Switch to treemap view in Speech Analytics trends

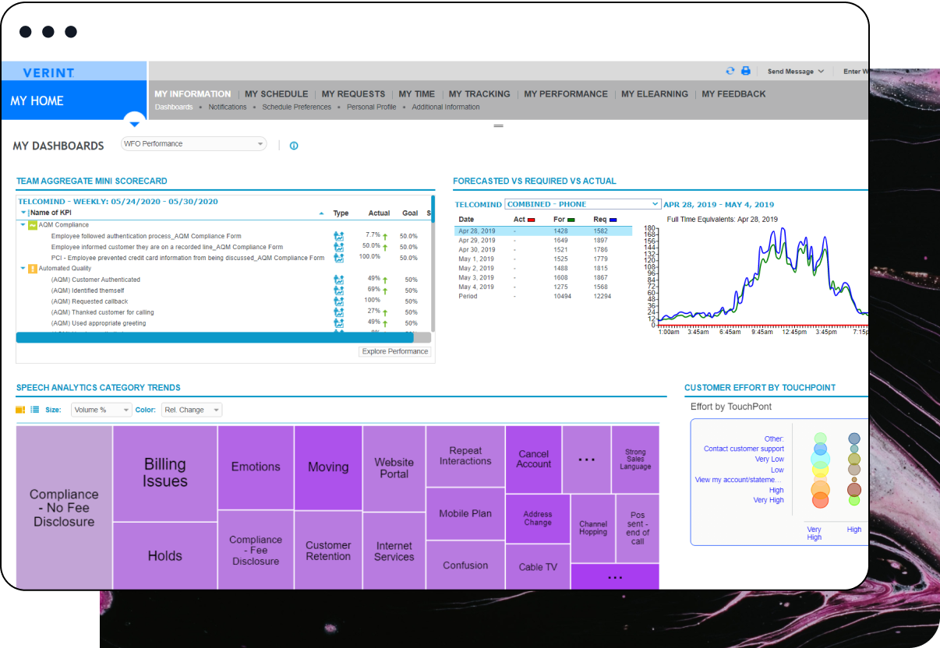pos(19,409)
